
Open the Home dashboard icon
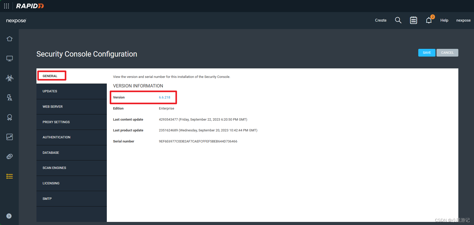click(x=10, y=39)
